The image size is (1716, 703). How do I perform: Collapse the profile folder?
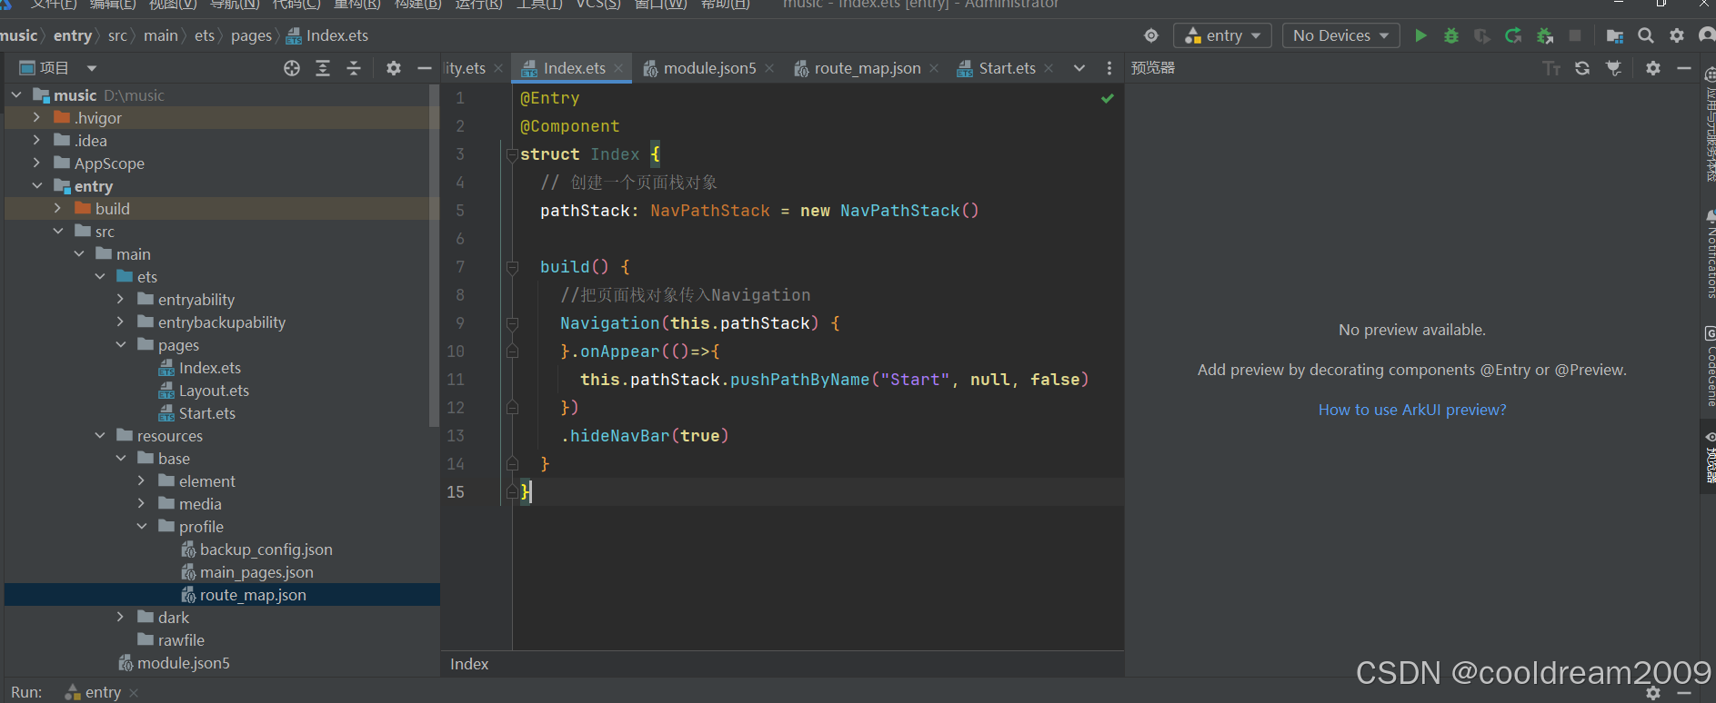coord(142,526)
